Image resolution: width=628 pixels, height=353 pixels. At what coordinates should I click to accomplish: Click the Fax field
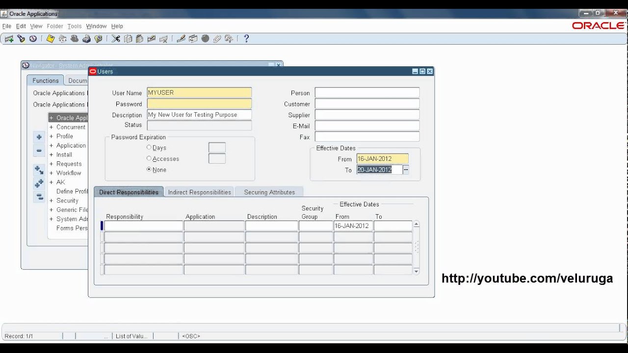[367, 137]
